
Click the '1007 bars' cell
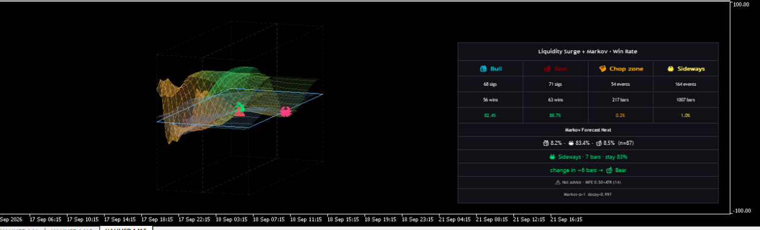(x=685, y=100)
